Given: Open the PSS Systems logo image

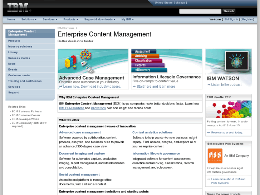Looking at the screenshot, I should pyautogui.click(x=215, y=156).
